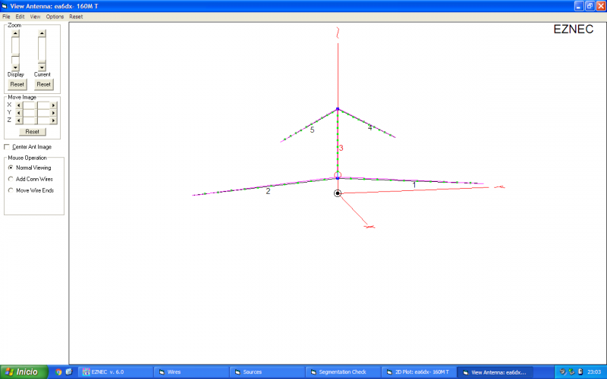This screenshot has width=607, height=379.
Task: Open the 2D Plot window from the taskbar
Action: click(421, 372)
